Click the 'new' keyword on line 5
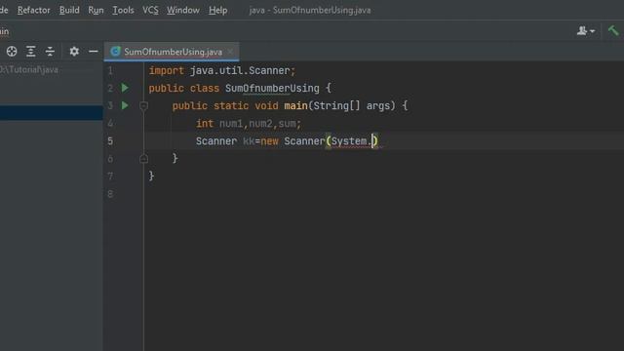This screenshot has width=624, height=351. point(269,141)
